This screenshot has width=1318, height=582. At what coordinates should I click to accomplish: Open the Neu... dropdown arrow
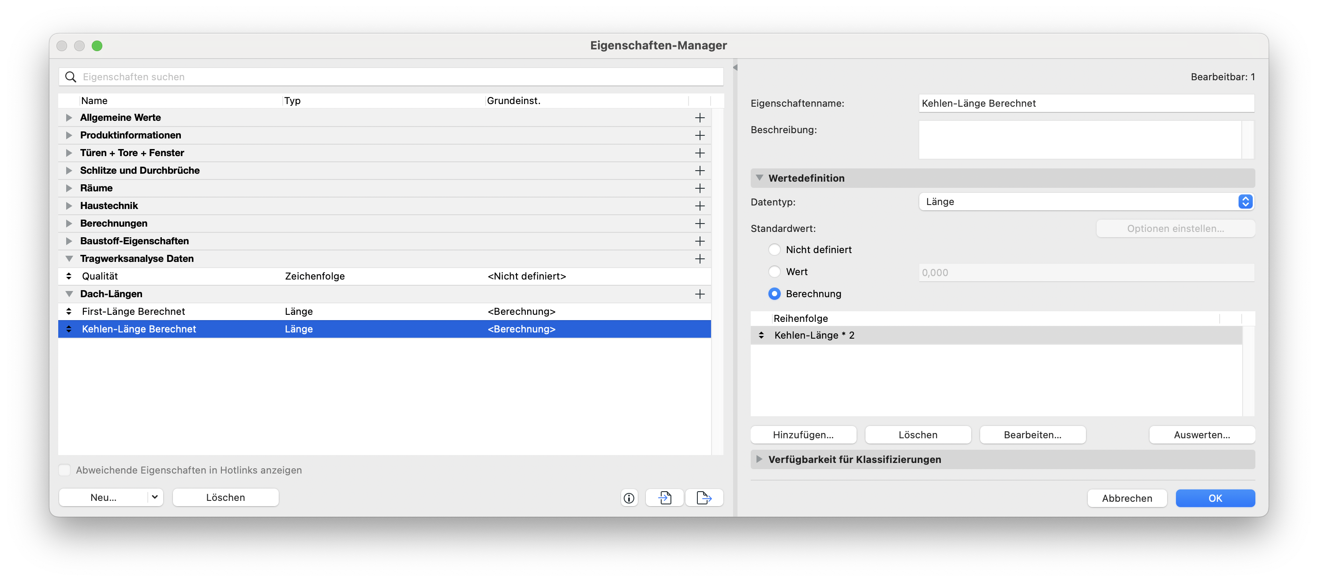click(154, 497)
